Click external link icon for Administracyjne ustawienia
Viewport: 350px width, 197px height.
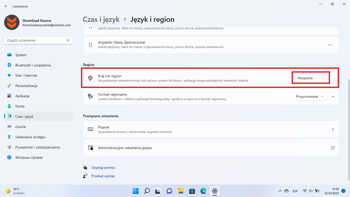pos(333,148)
